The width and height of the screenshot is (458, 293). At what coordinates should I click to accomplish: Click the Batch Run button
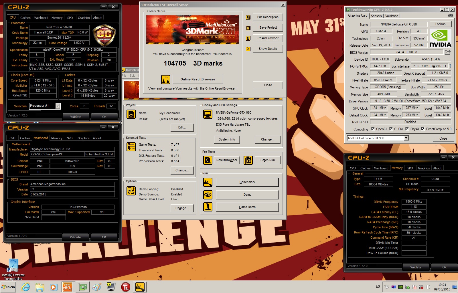268,160
